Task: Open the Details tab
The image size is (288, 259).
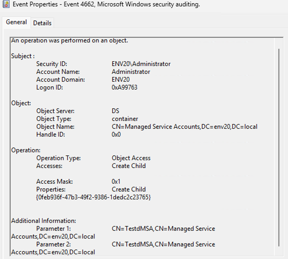Action: (42, 23)
